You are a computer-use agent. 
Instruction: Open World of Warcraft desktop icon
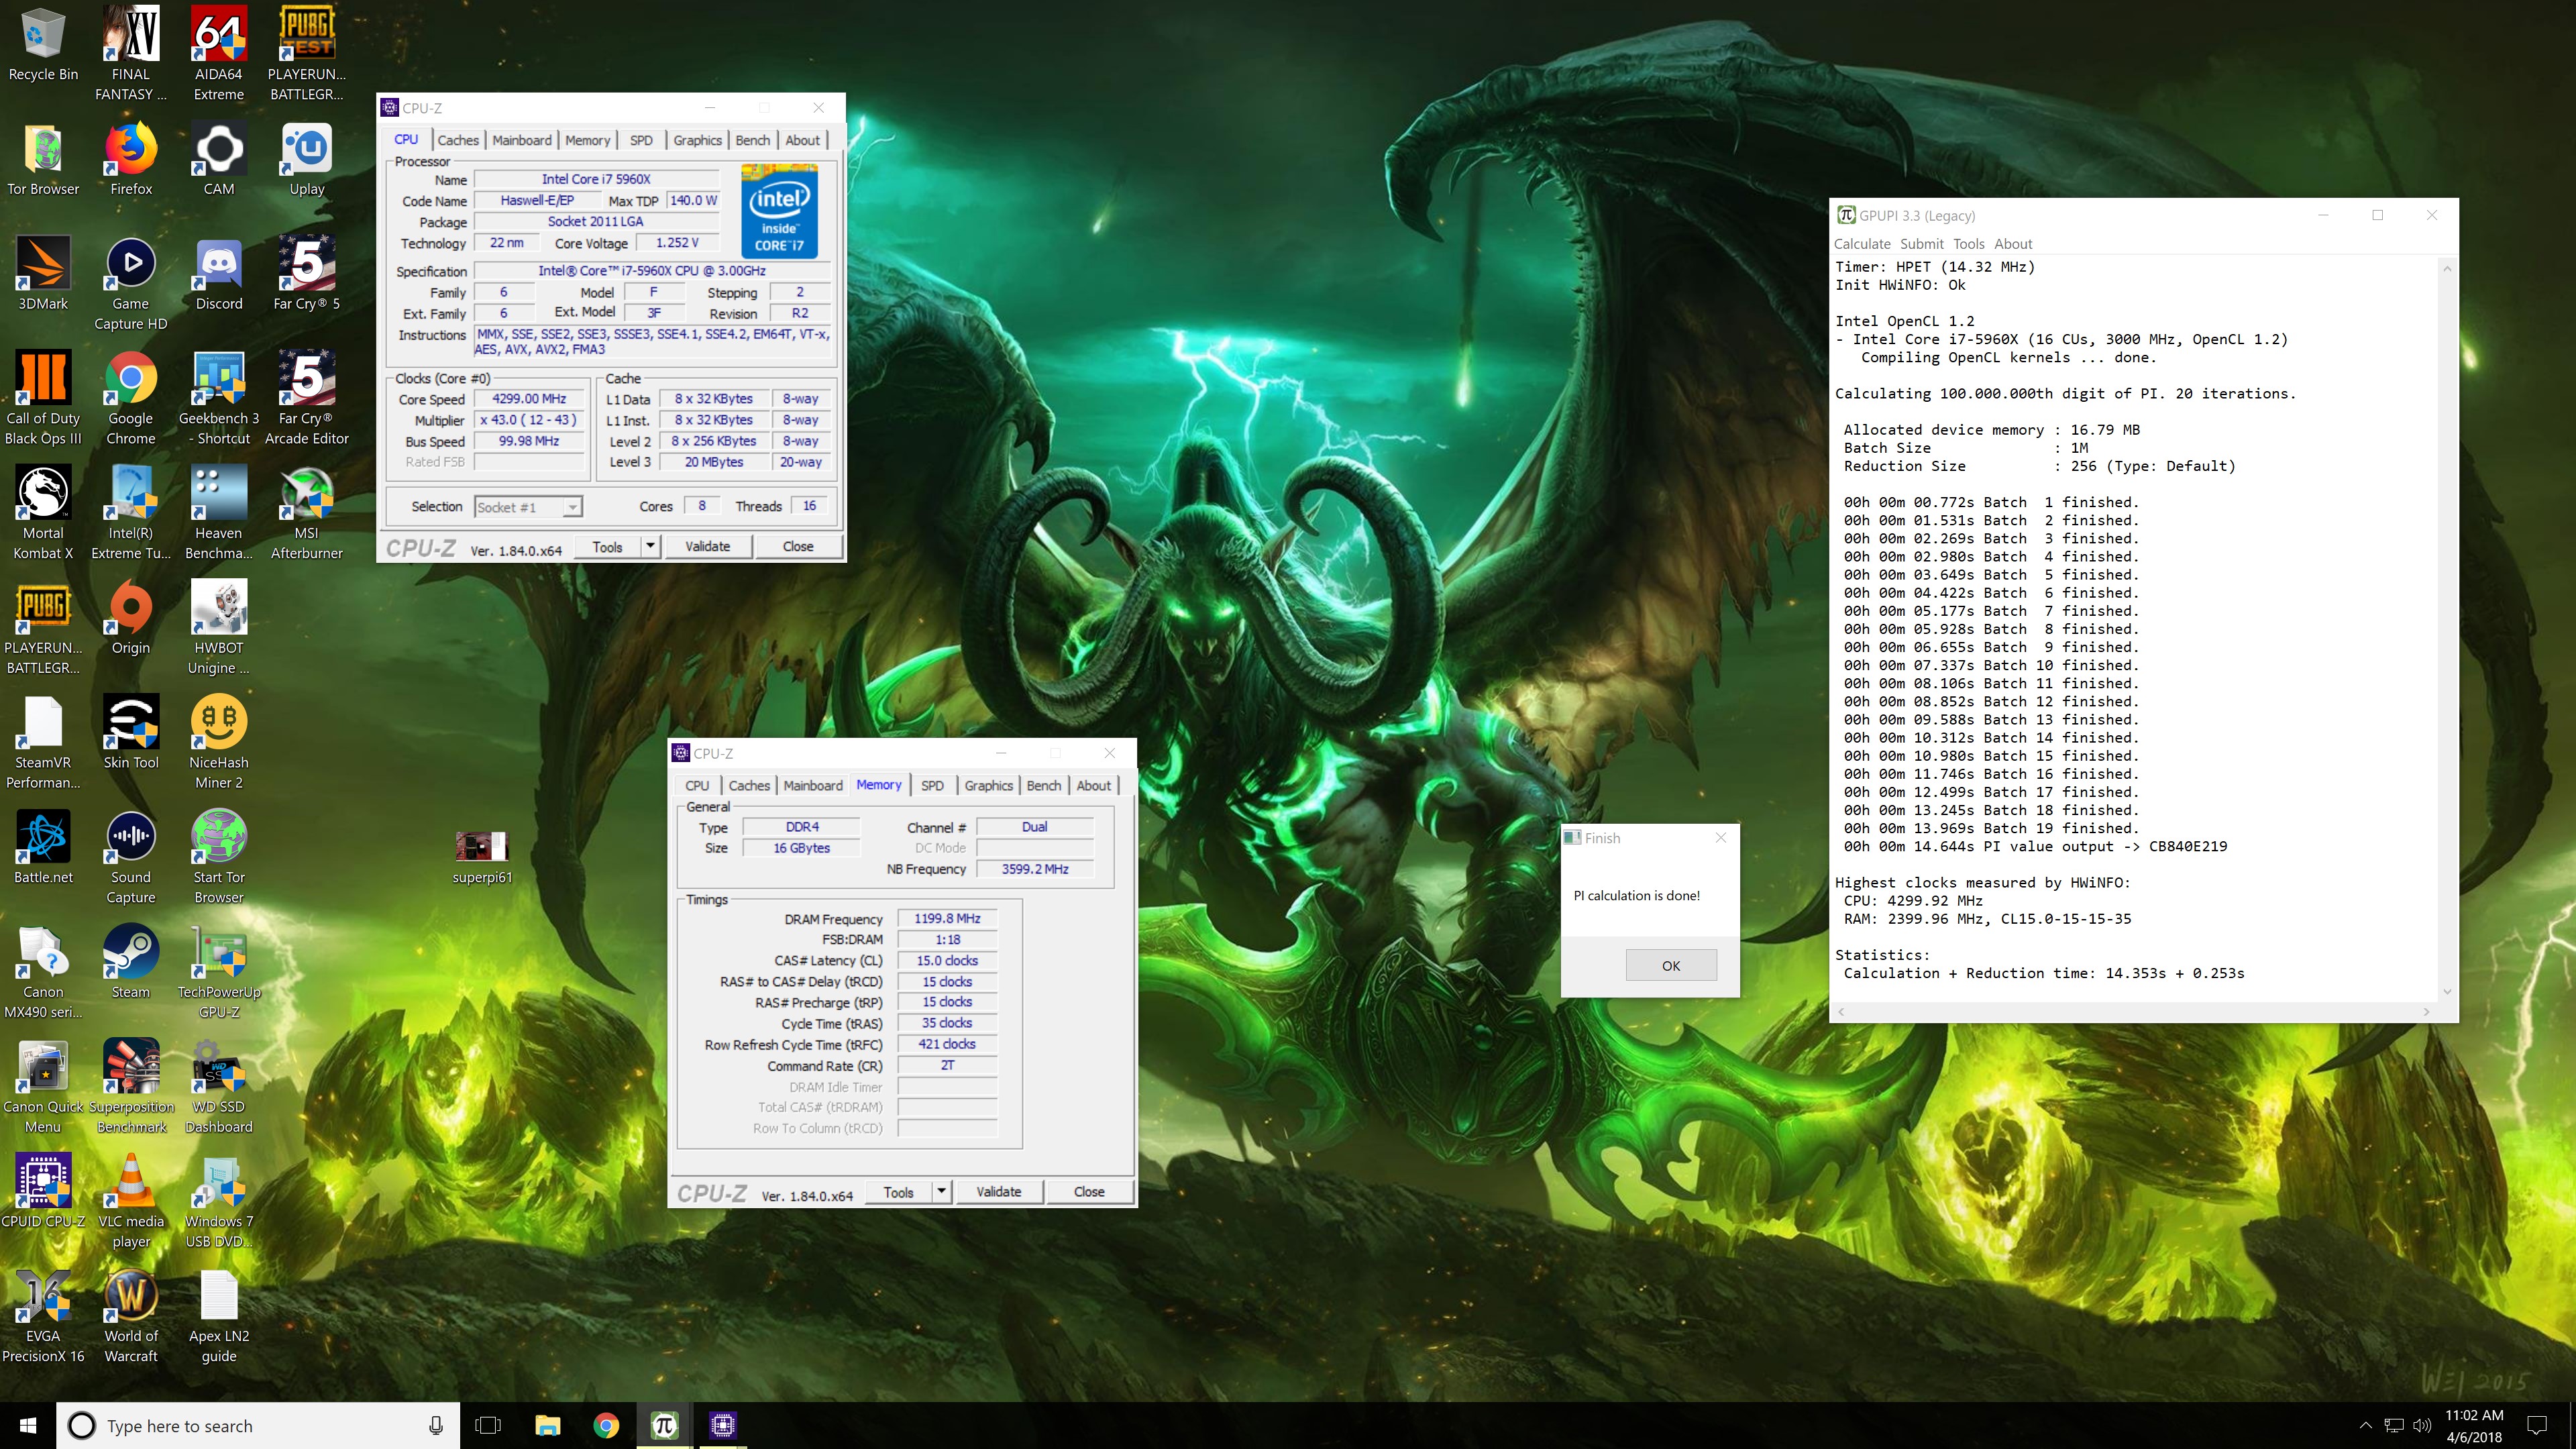[x=131, y=1316]
